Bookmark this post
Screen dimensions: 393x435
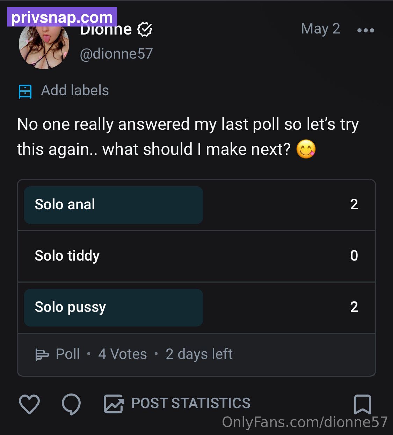point(363,404)
